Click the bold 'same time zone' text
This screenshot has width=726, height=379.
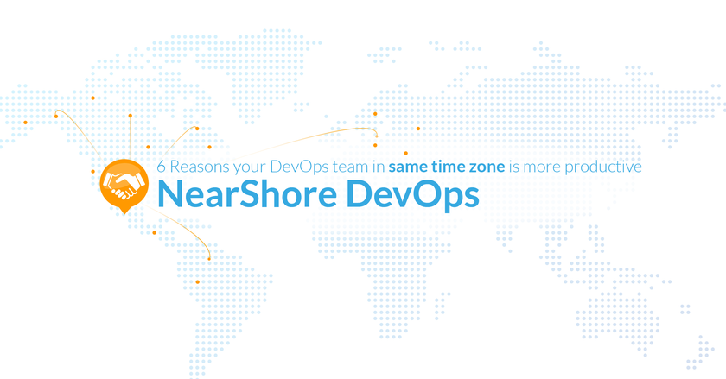tap(447, 167)
